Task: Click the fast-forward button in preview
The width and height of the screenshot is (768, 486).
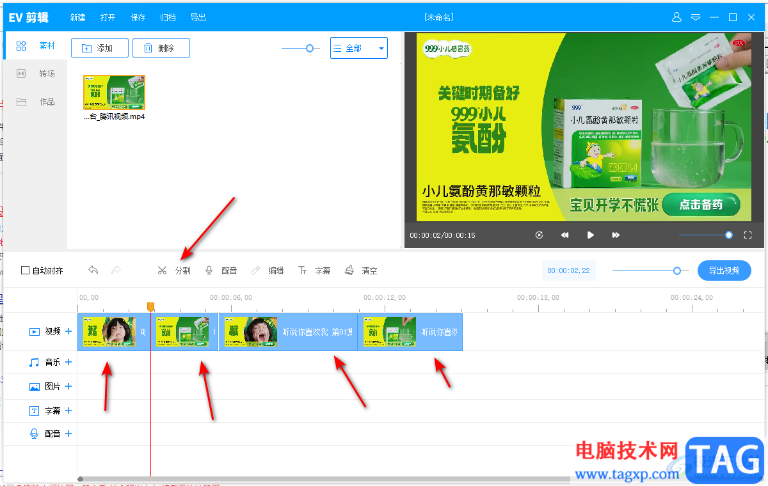Action: pos(616,235)
